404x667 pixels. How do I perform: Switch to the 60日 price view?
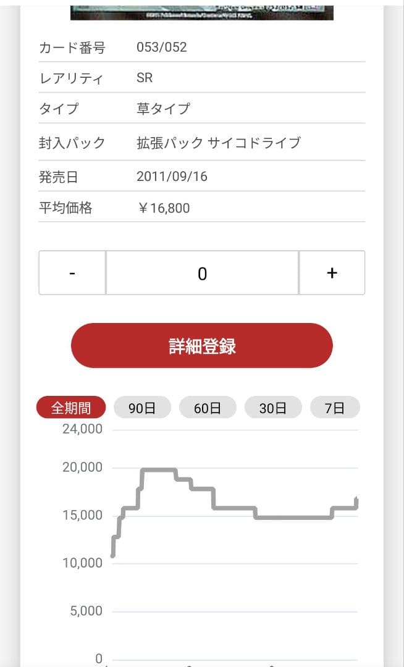208,407
